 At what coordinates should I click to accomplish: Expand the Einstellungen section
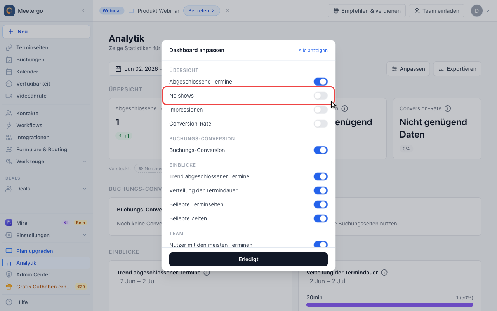tap(85, 235)
